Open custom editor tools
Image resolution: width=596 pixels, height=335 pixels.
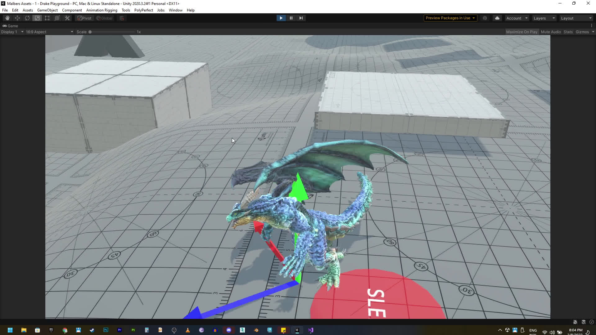(67, 18)
